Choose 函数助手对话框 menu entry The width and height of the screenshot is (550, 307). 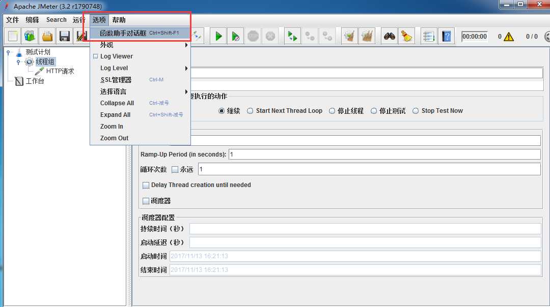(x=141, y=33)
